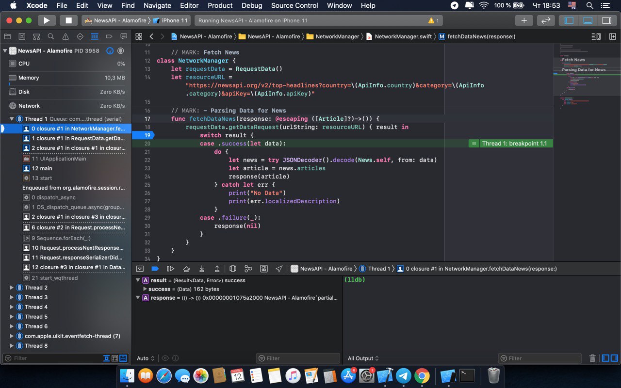
Task: Collapse the result variable
Action: coord(138,280)
